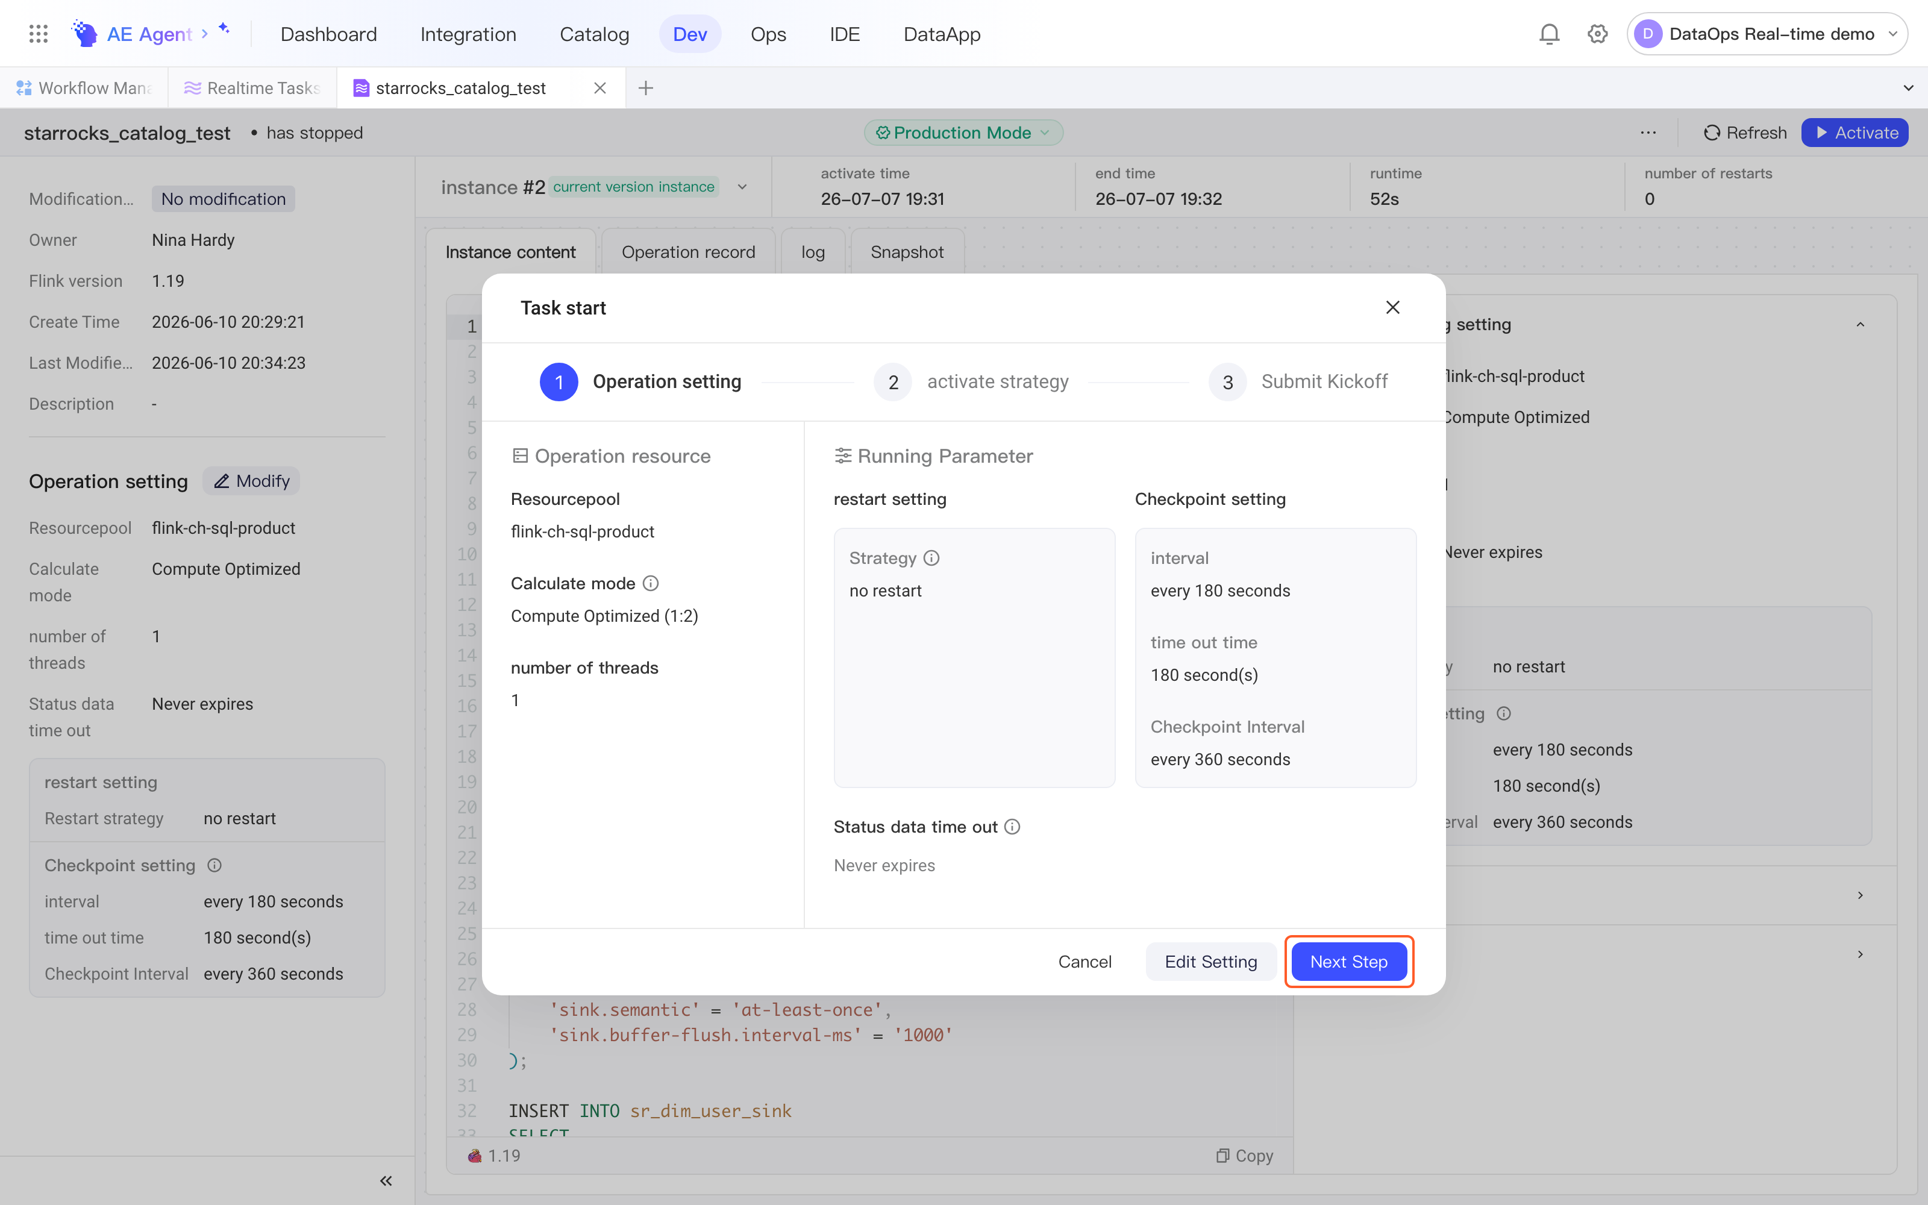The image size is (1928, 1205).
Task: Add a new tab with plus icon
Action: (x=646, y=88)
